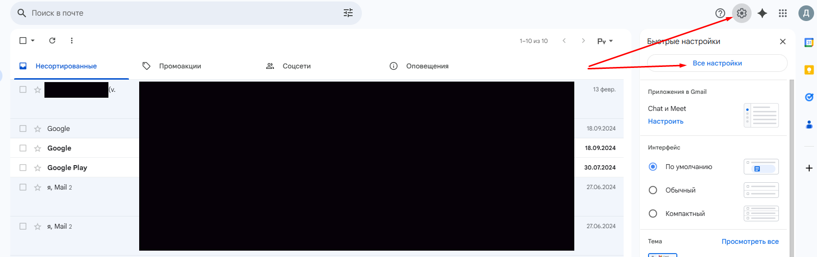The image size is (817, 257).
Task: Star the first я, Mail 2 message
Action: (x=38, y=188)
